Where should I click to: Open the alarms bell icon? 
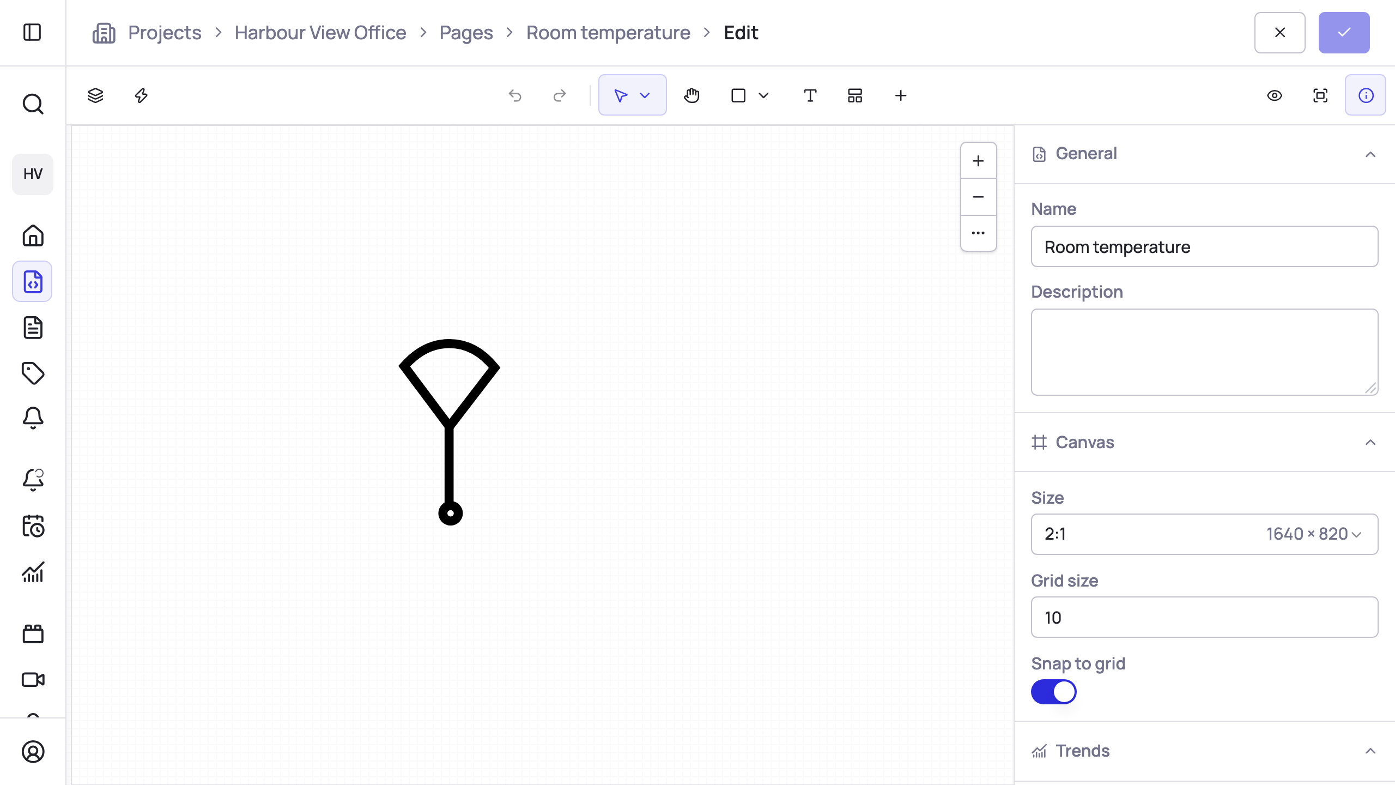(33, 418)
